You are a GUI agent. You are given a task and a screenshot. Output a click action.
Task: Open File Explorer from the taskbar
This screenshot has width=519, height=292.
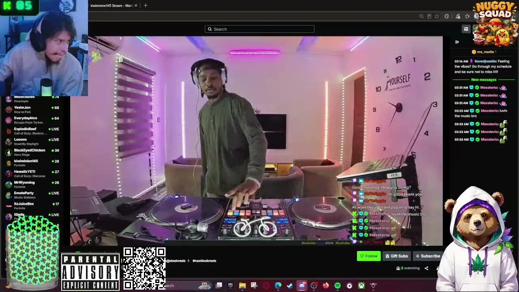242,286
